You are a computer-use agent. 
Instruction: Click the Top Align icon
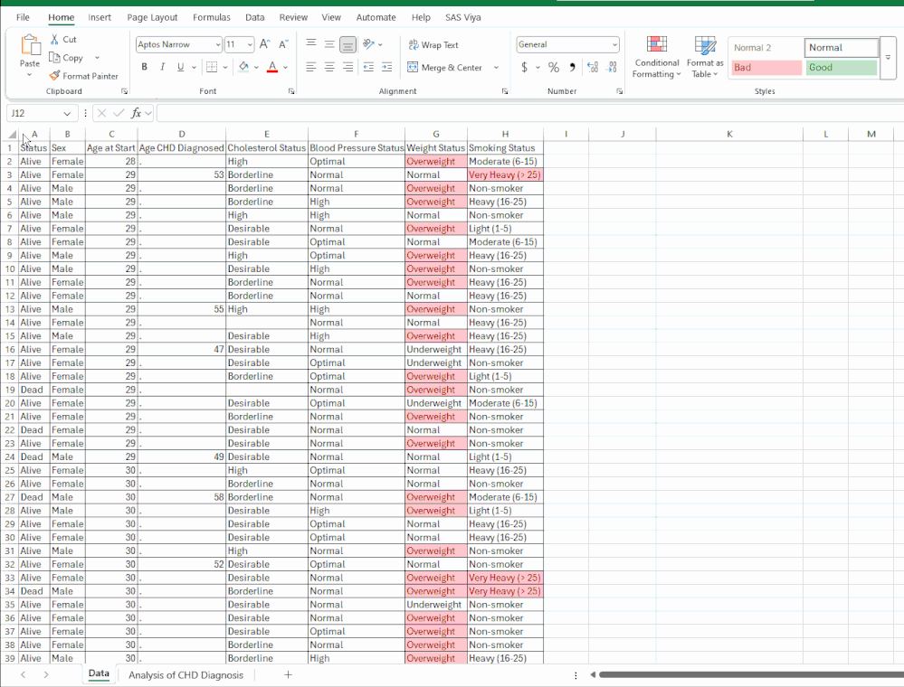(x=310, y=44)
